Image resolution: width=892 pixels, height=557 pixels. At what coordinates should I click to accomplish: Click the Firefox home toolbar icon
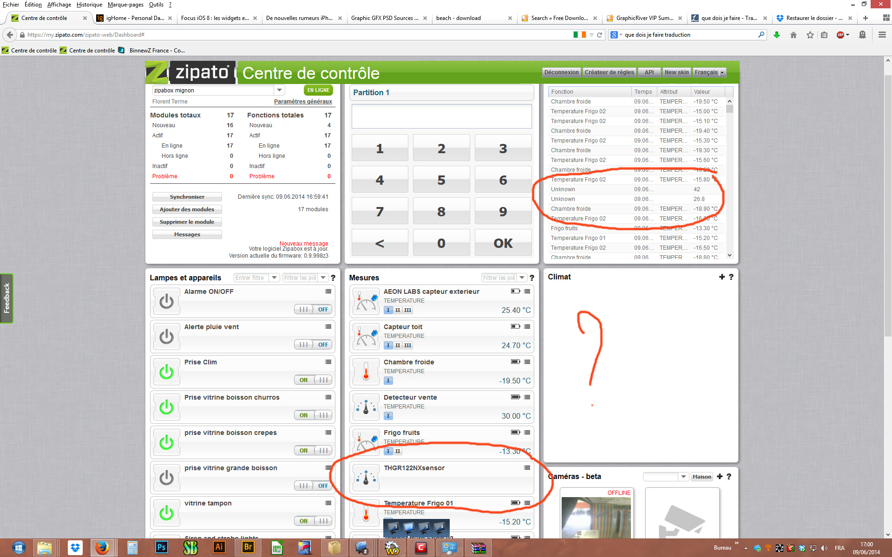(x=794, y=35)
